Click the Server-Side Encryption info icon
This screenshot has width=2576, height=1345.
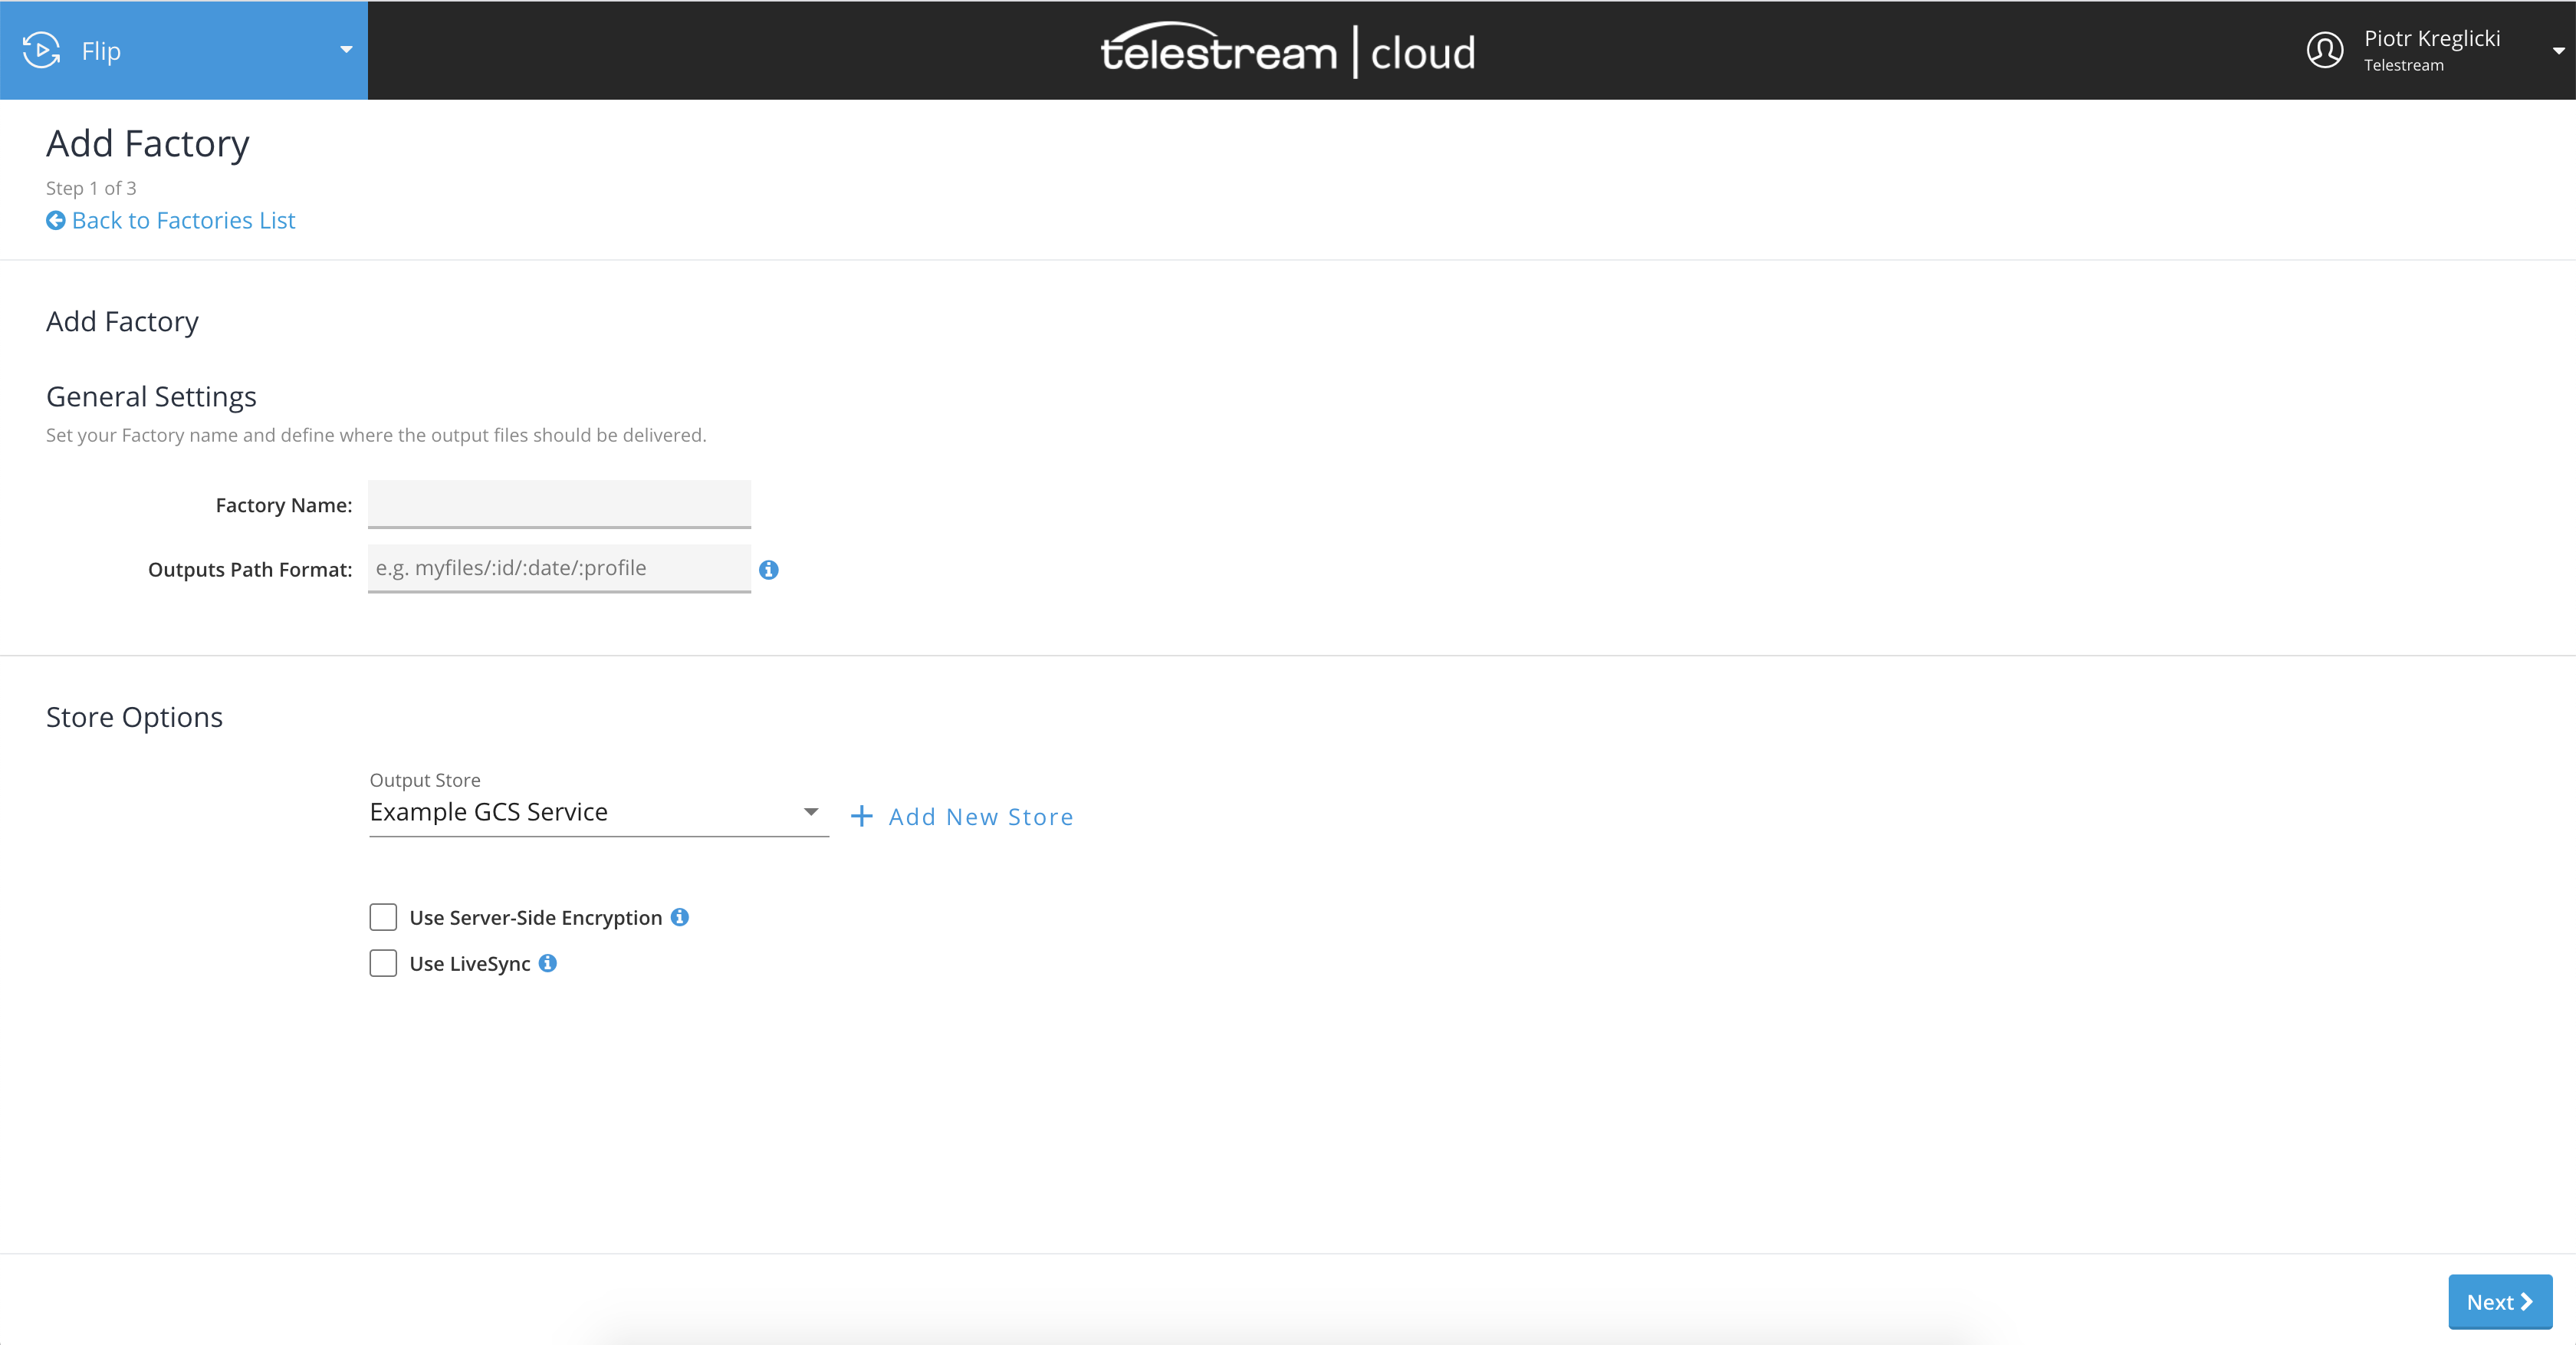tap(680, 917)
